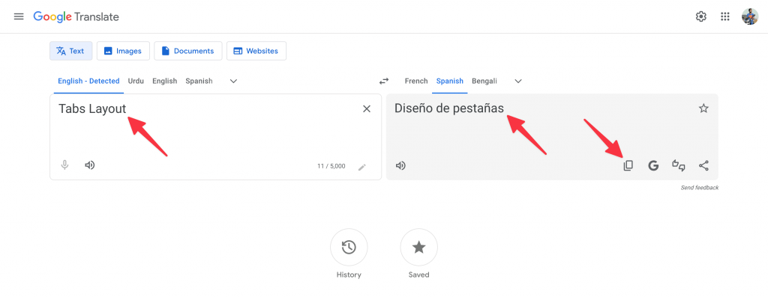Search translation with the Google G icon
Screen dimensions: 768x297
click(653, 165)
